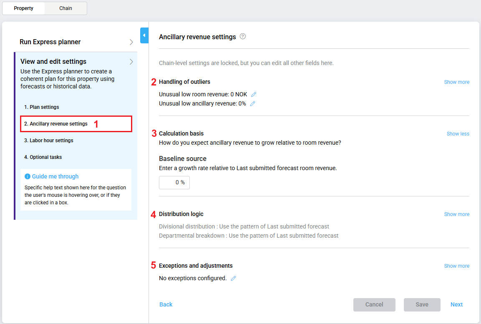Edit the unusual low ancillary revenue percentage

pyautogui.click(x=252, y=104)
